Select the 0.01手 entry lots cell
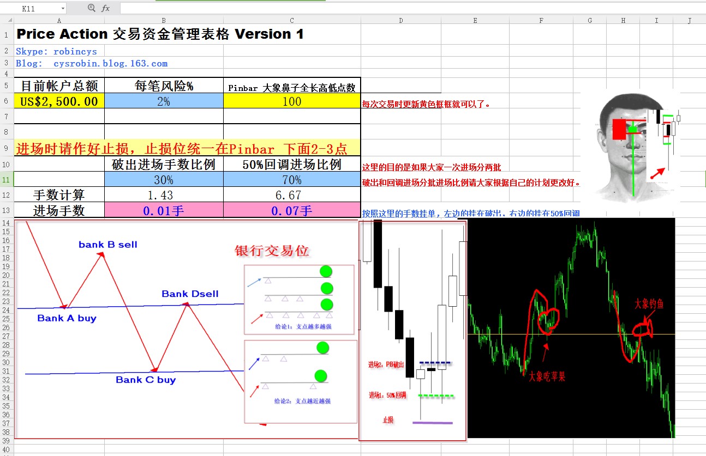This screenshot has width=706, height=456. (164, 210)
